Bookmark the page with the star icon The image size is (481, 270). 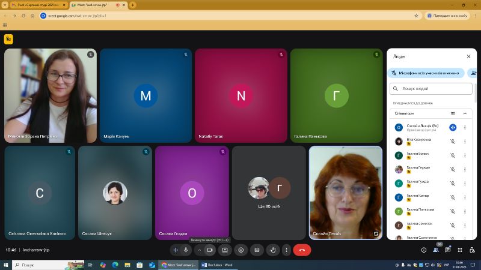click(x=416, y=16)
